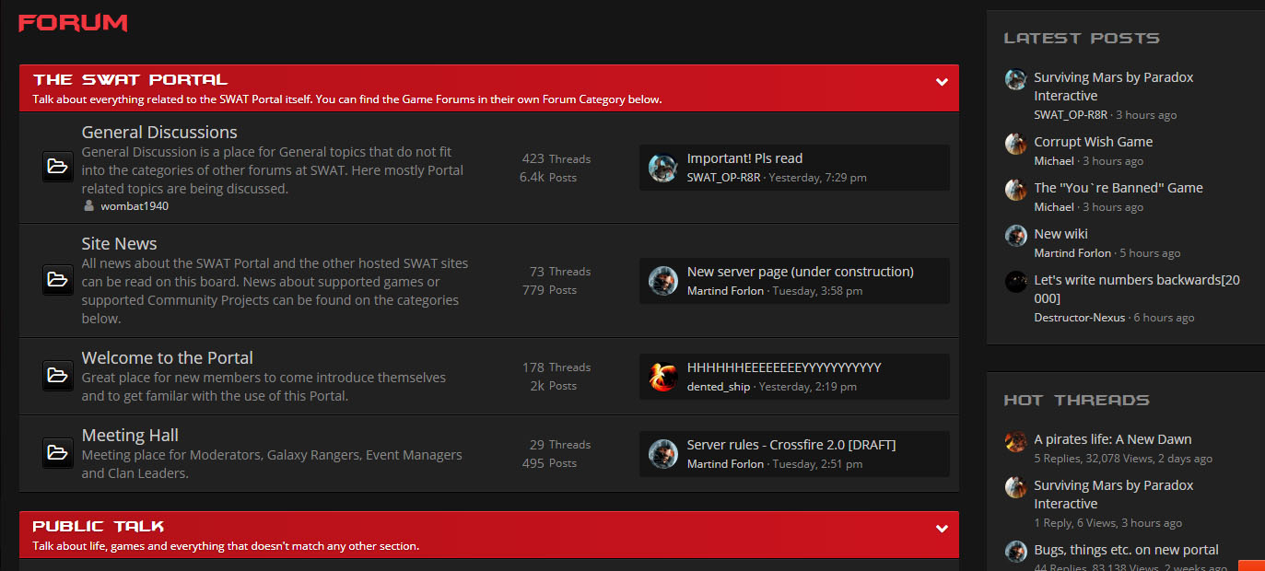The width and height of the screenshot is (1265, 571).
Task: Open Server rules - Crossfire 2.0 [DRAFT] thread
Action: coord(791,445)
